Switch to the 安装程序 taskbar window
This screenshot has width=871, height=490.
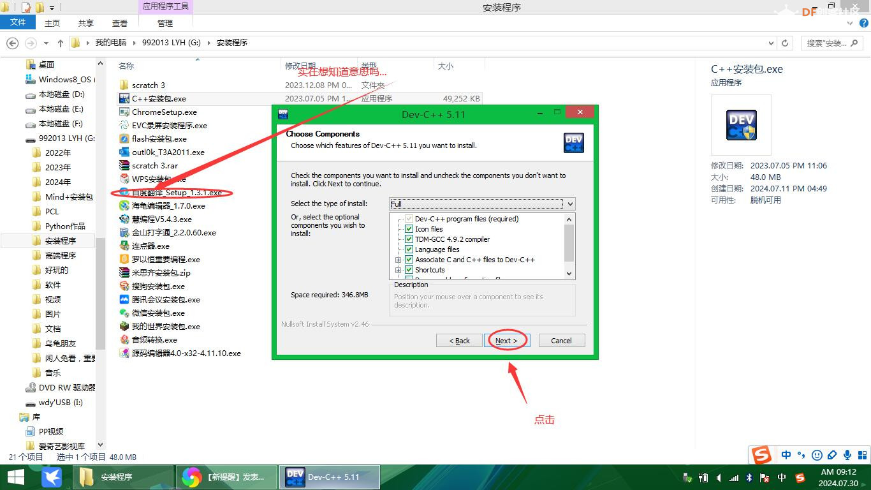(x=123, y=477)
